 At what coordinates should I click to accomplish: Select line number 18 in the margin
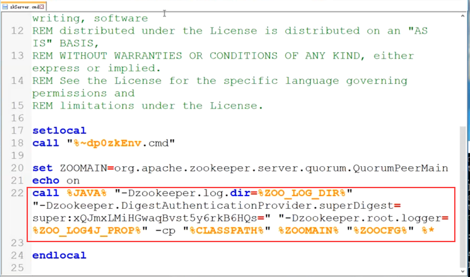click(17, 143)
